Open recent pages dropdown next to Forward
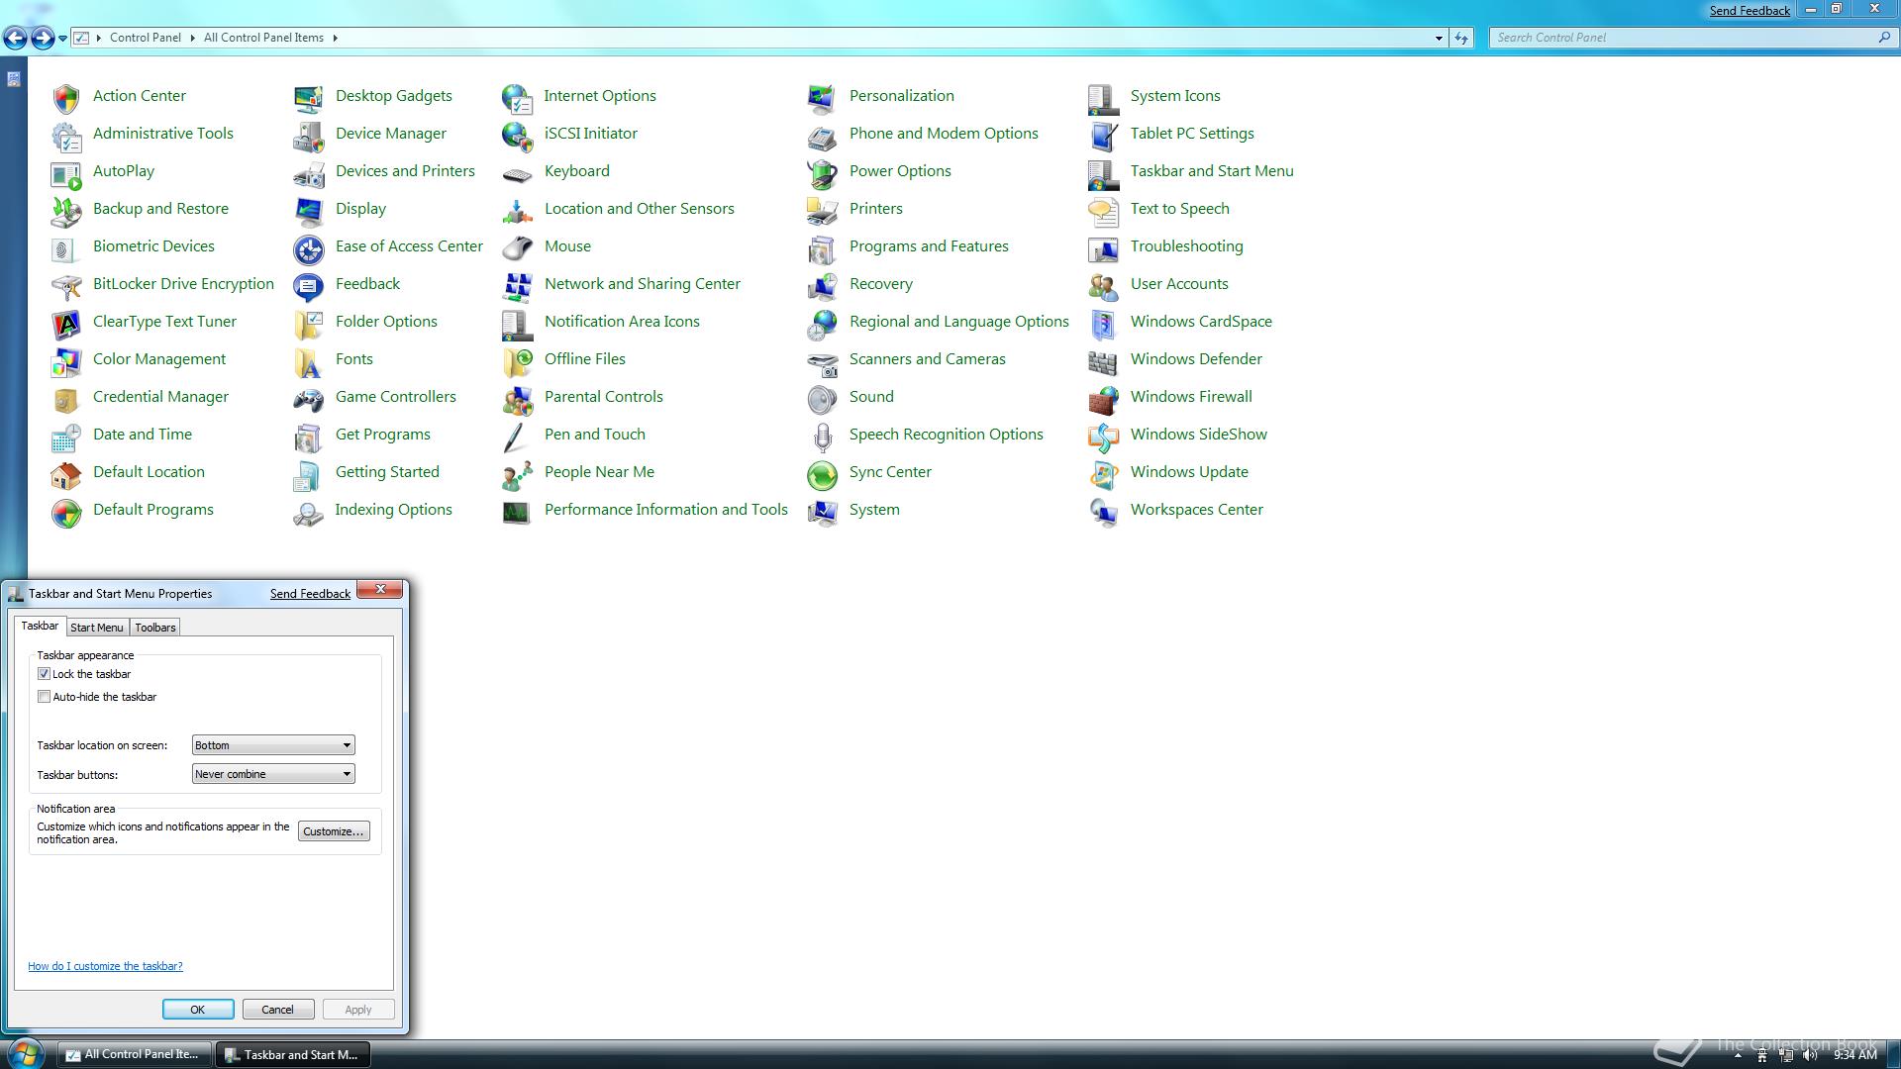1901x1069 pixels. click(62, 38)
